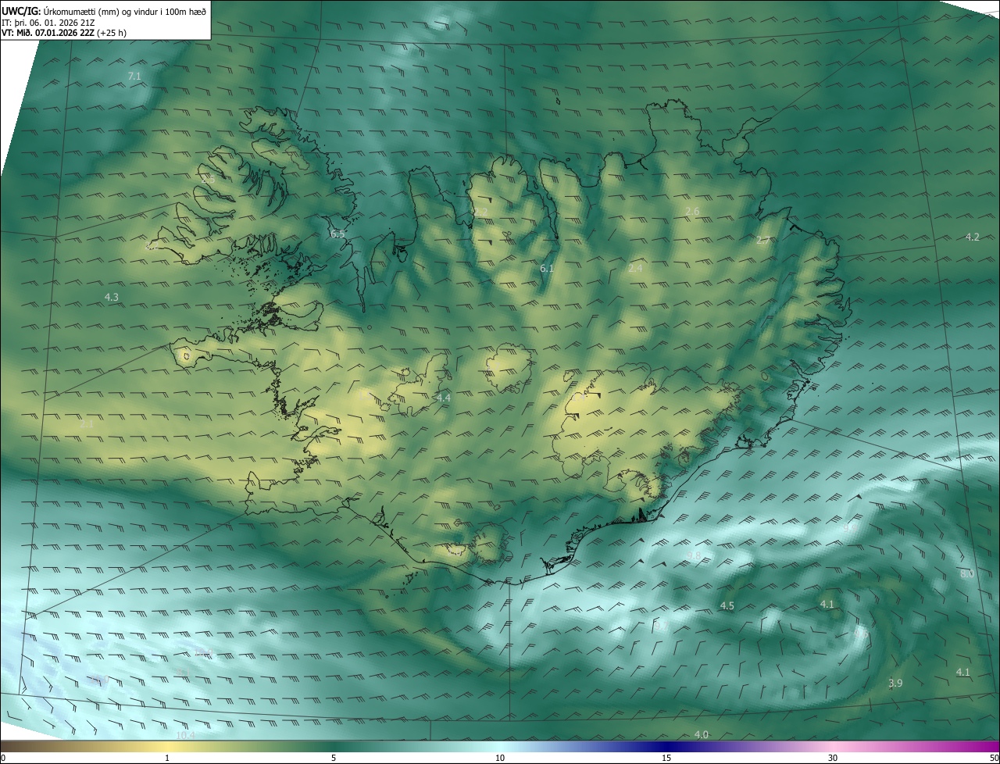Viewport: 1000px width, 764px height.
Task: Click the 10.4 value label on the map
Action: click(186, 735)
